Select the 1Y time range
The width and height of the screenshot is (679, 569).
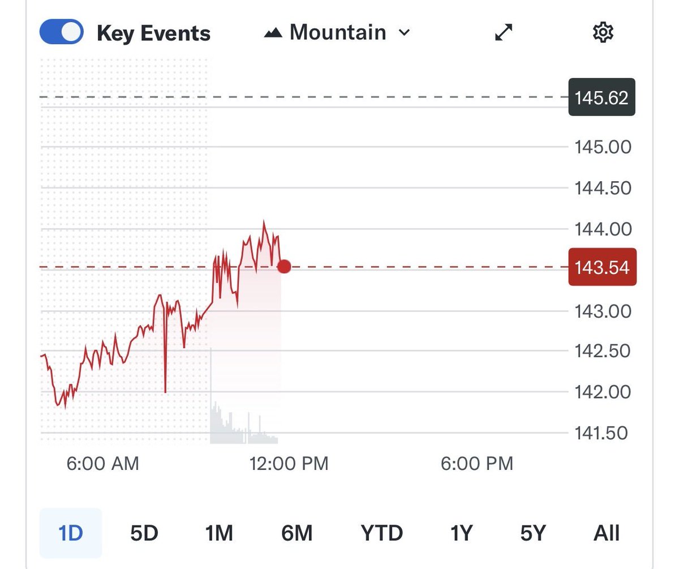click(461, 533)
